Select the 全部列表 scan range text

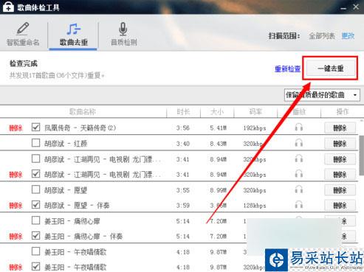pos(322,36)
